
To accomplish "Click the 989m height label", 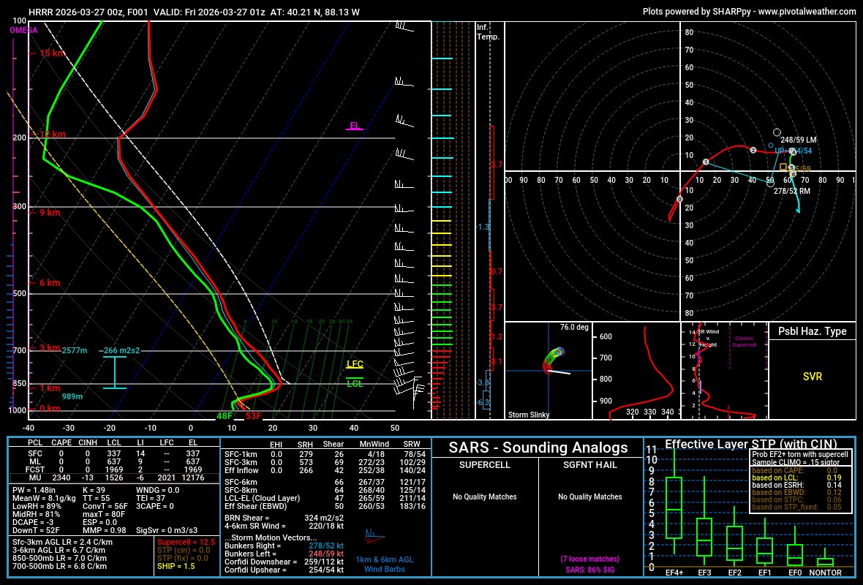I will [72, 396].
